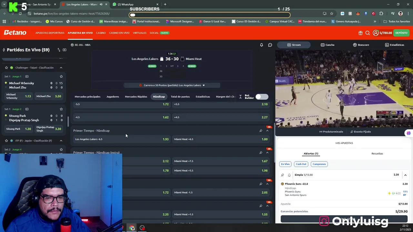Click the browser address bar URL
This screenshot has width=413, height=232.
pos(72,14)
